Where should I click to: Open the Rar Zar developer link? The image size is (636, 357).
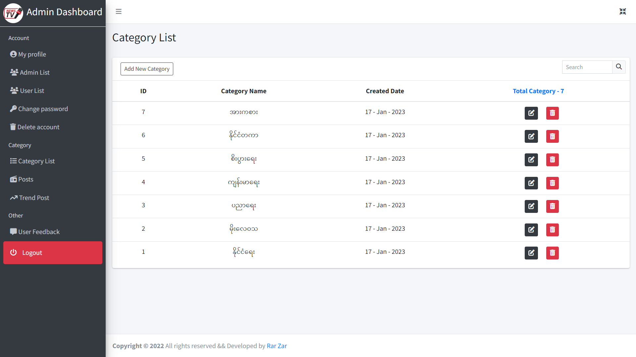click(277, 346)
